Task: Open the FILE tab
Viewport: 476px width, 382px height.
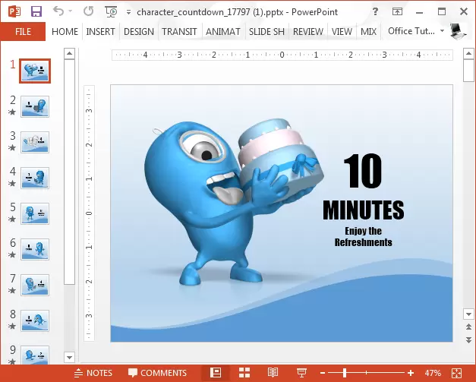Action: pos(23,31)
